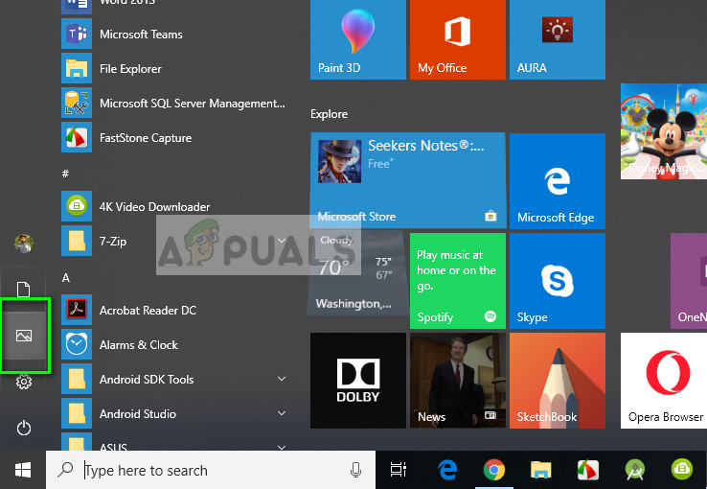Screen dimensions: 707x489
Task: Click the Spotify tile
Action: click(457, 280)
